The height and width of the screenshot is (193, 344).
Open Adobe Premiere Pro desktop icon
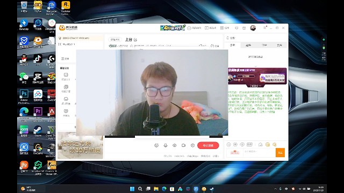38,114
